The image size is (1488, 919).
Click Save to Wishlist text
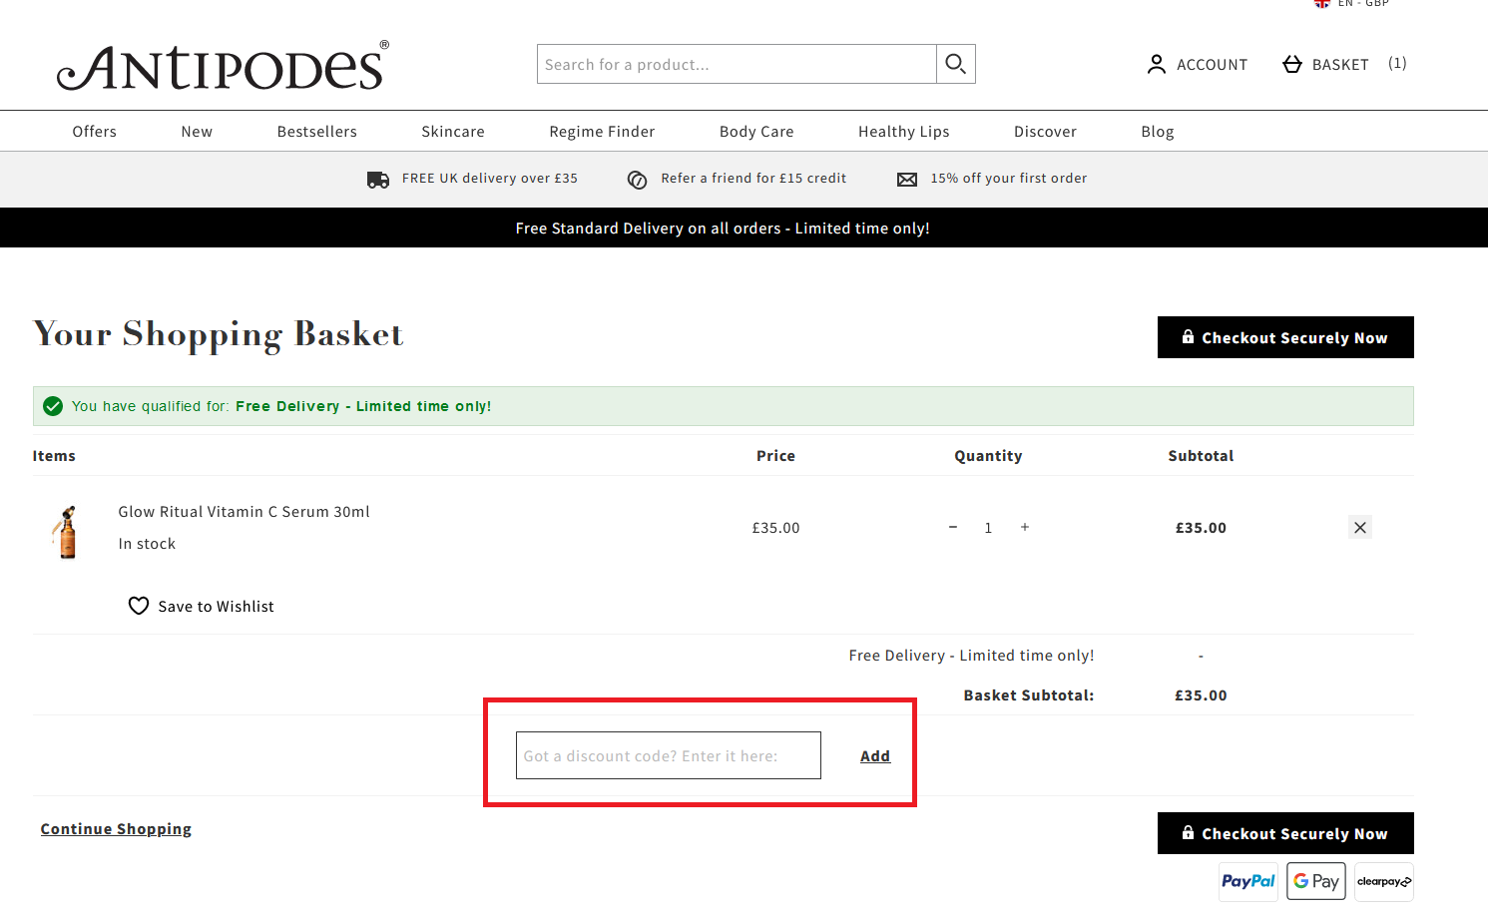click(216, 607)
